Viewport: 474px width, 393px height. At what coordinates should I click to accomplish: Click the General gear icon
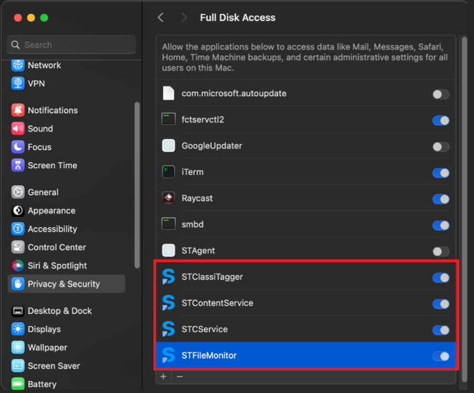point(18,192)
